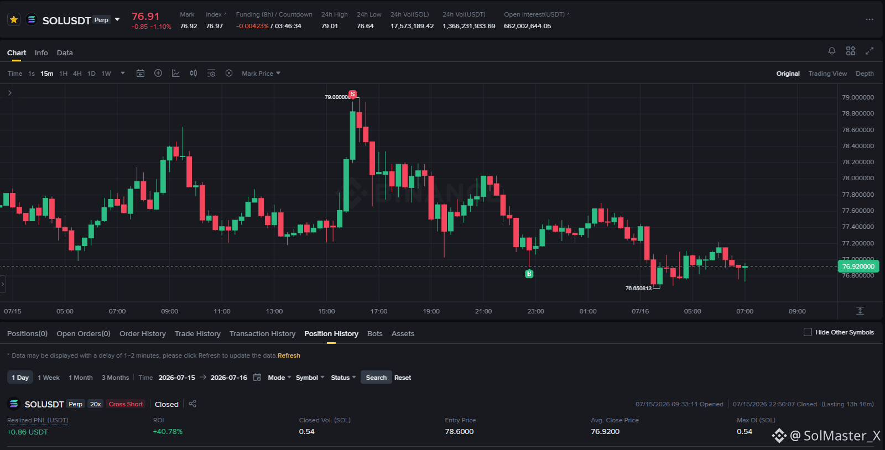Select the Time line-chart interval

[15, 74]
